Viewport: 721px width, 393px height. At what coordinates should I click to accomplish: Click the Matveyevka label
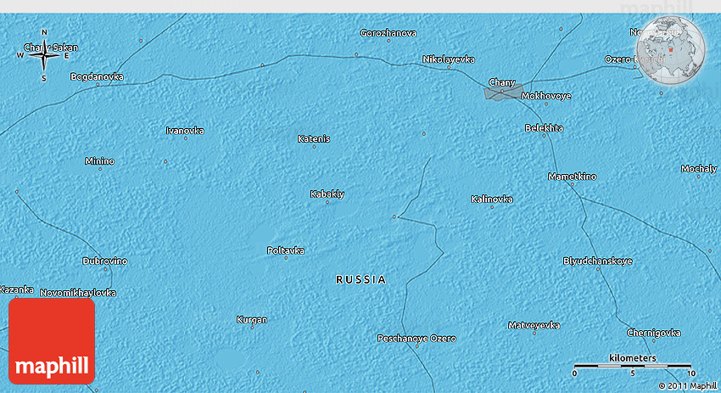534,326
